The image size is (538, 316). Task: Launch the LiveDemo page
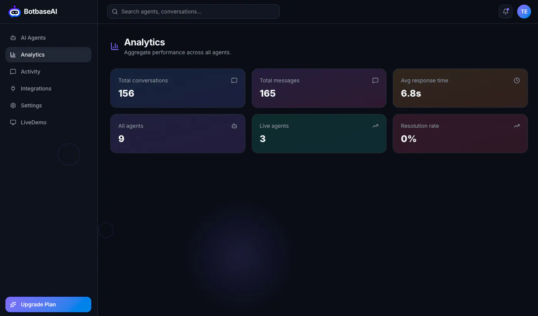pos(48,122)
